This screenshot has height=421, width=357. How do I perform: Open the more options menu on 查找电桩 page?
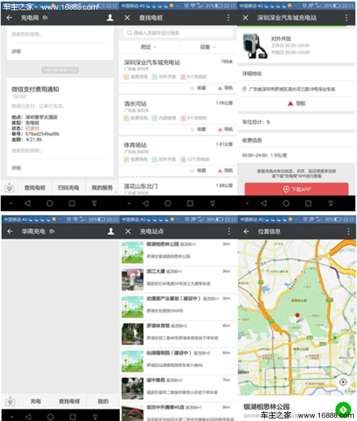coord(228,18)
